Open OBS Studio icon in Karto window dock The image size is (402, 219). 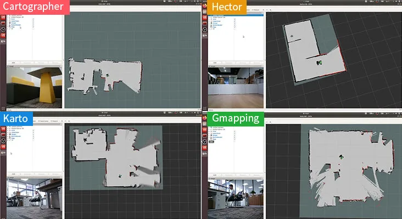point(3,141)
